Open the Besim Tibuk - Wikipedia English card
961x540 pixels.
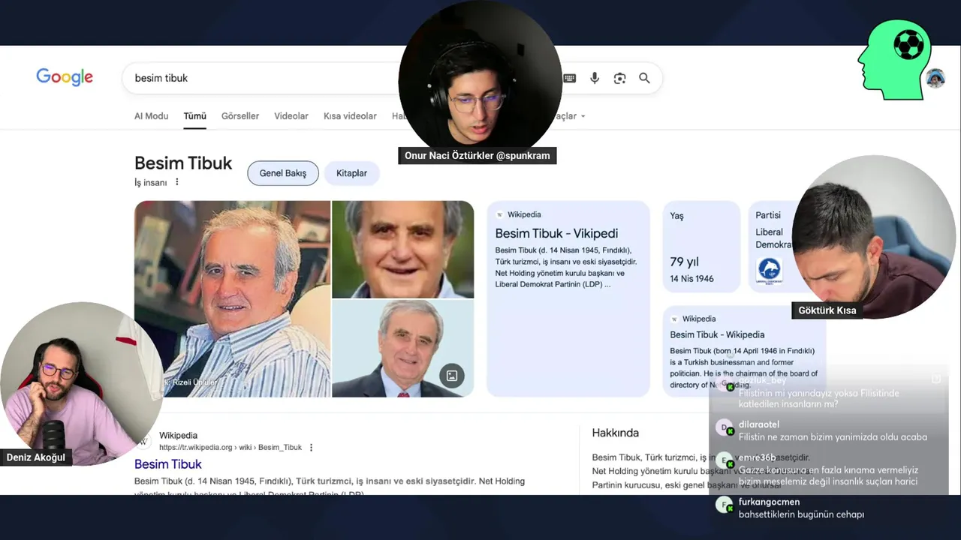tap(743, 351)
